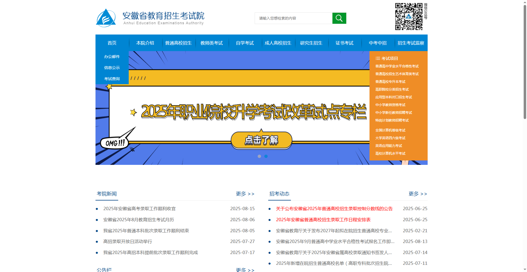Click the search magnifier icon
Screen dimensions: 527x272
point(339,18)
